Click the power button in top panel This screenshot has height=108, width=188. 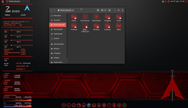tap(186, 1)
